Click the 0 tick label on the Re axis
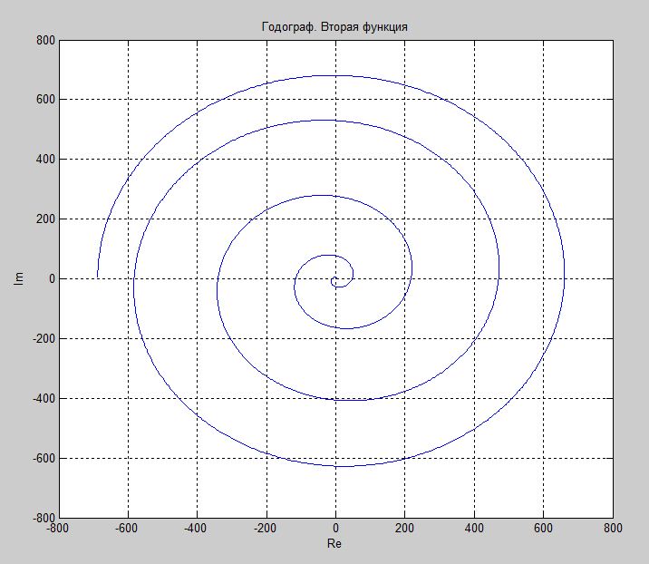The width and height of the screenshot is (649, 564). tap(335, 529)
